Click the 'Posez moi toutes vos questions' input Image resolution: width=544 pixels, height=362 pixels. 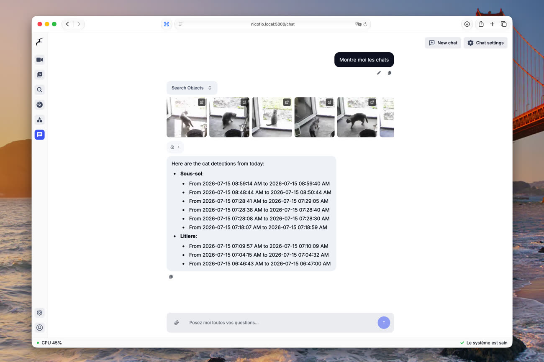[x=280, y=323]
